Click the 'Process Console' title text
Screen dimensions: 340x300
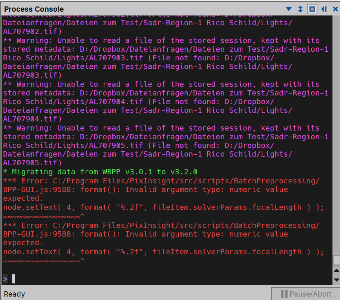(x=34, y=9)
